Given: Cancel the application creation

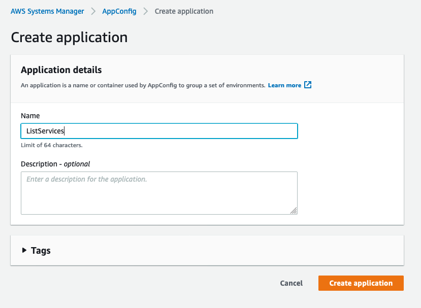Looking at the screenshot, I should (x=291, y=283).
